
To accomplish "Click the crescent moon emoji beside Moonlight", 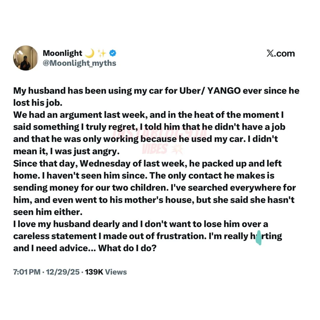I will (89, 53).
